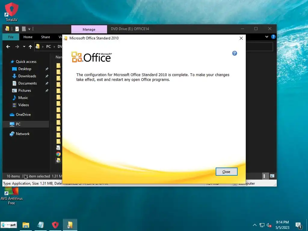Switch to Home ribbon tab in Explorer

(28, 37)
